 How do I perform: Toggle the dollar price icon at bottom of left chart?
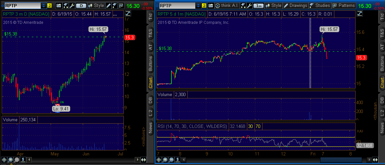(23, 160)
